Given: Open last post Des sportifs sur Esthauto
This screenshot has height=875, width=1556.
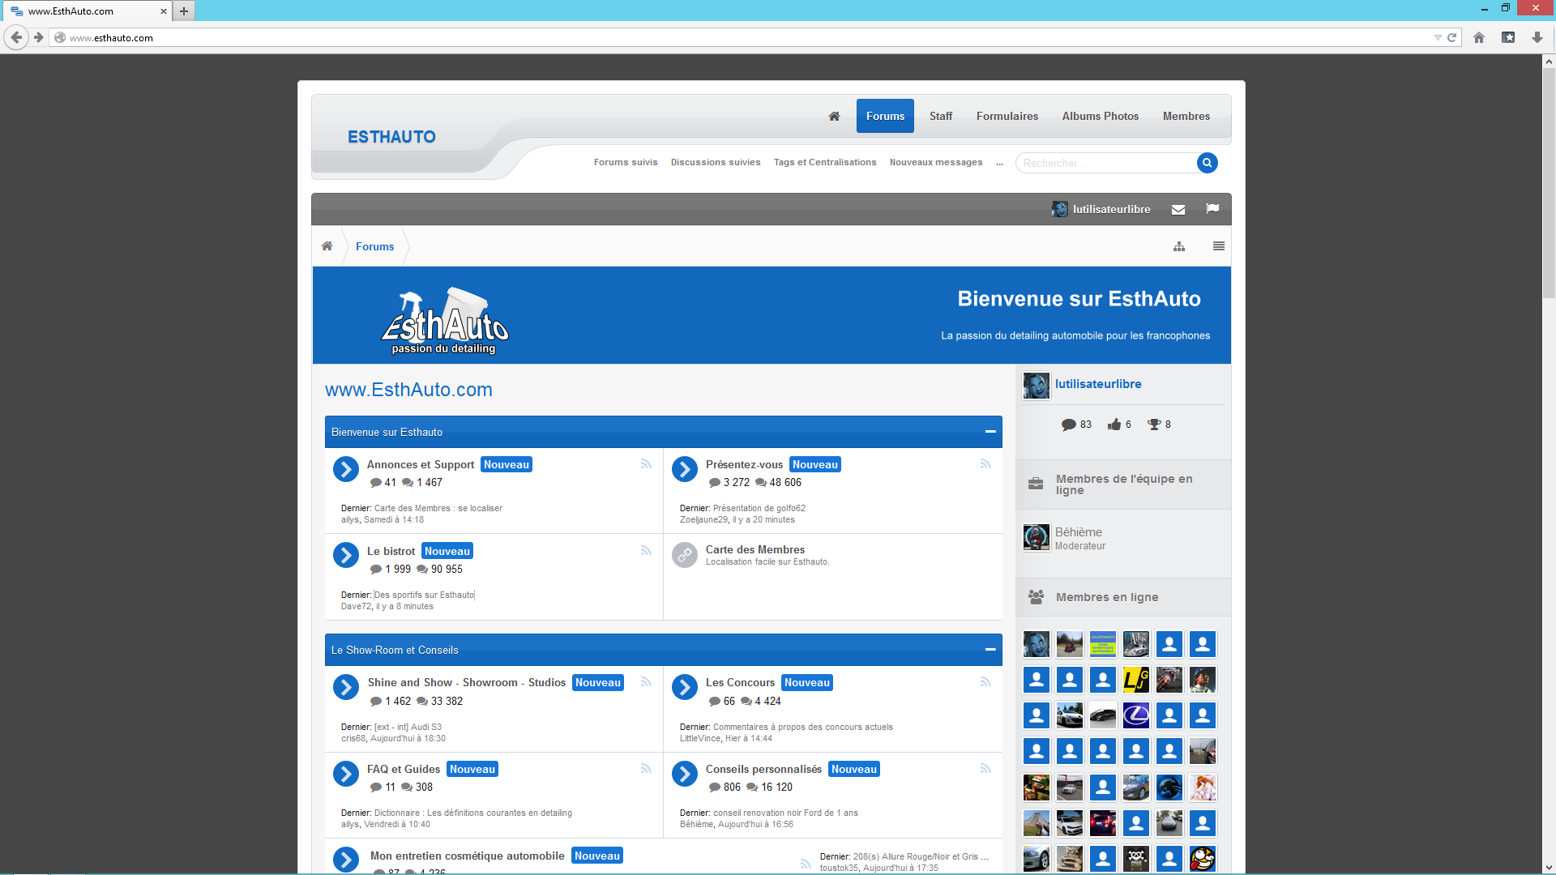Looking at the screenshot, I should [425, 595].
